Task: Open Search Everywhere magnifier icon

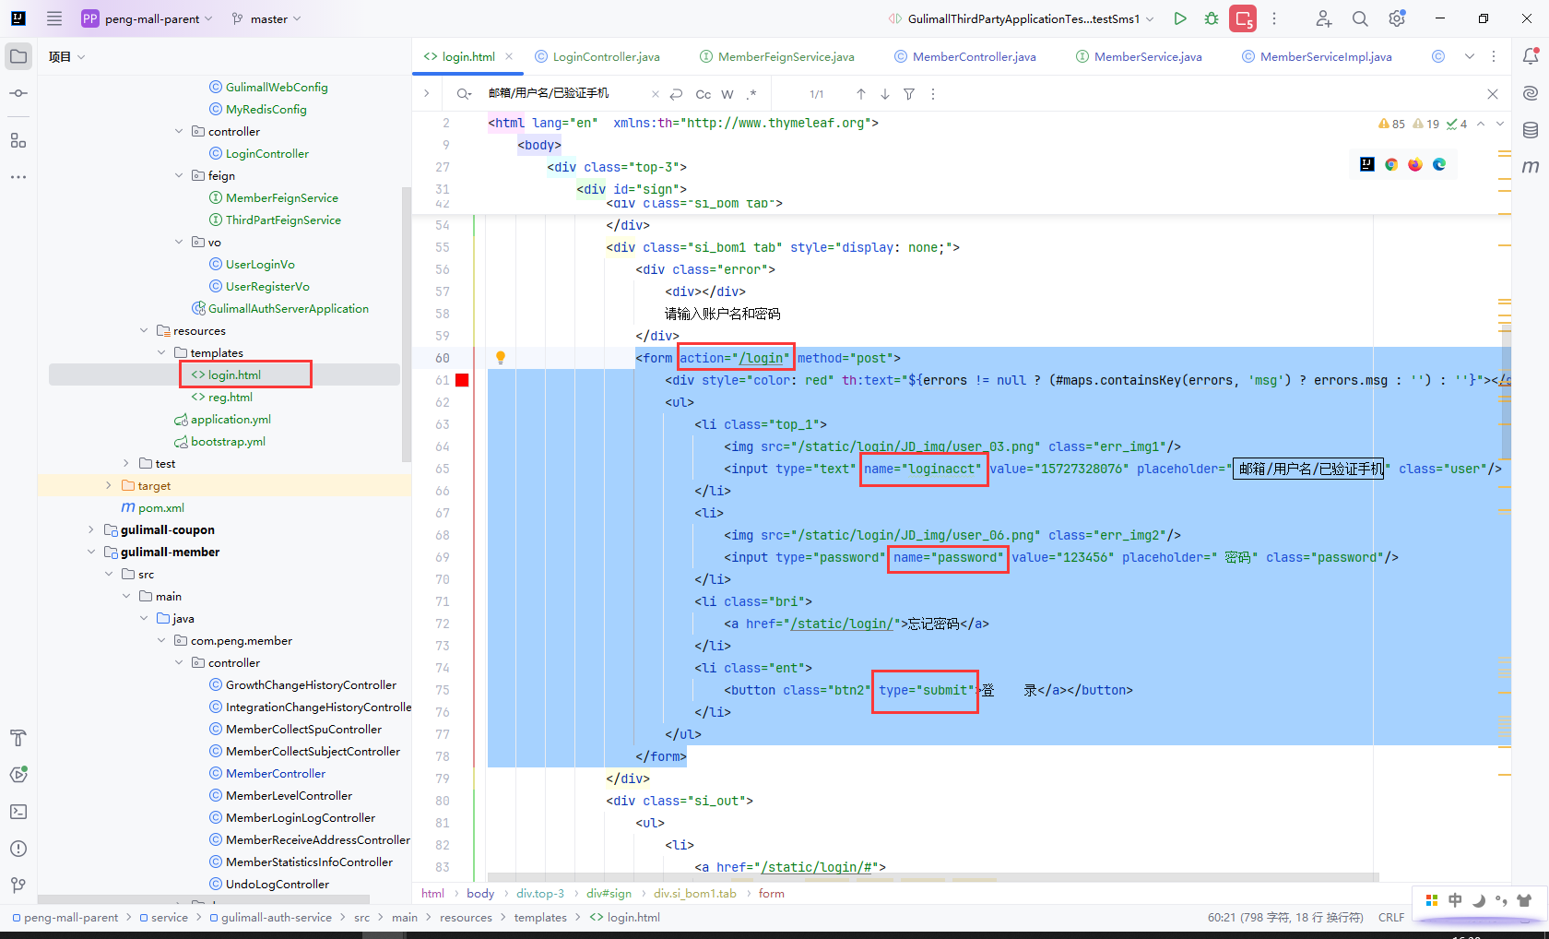Action: (x=1360, y=18)
